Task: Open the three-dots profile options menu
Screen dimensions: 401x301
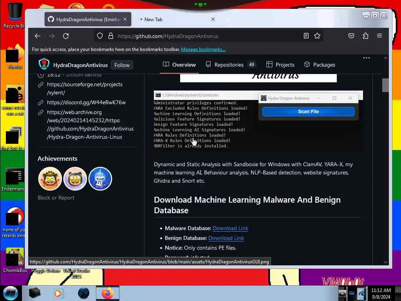Action: (367, 58)
